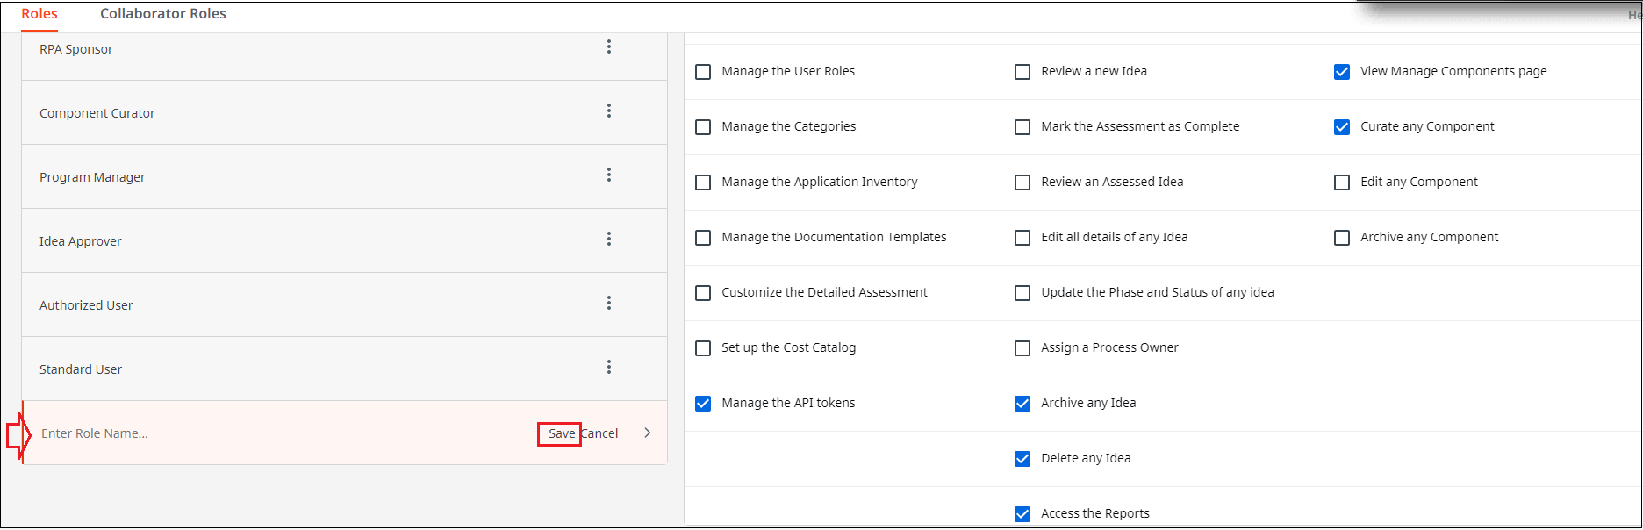Image resolution: width=1643 pixels, height=530 pixels.
Task: Select the Idea Approver role
Action: (x=344, y=240)
